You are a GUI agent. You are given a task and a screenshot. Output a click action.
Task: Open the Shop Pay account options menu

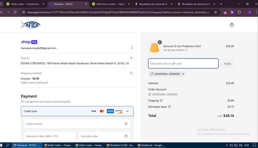tap(132, 48)
